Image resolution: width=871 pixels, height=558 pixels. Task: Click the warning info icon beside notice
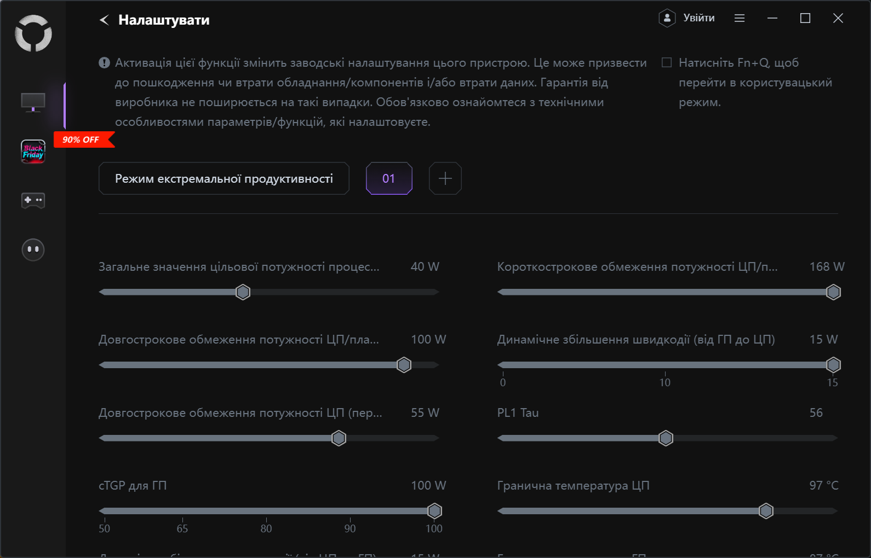coord(104,63)
